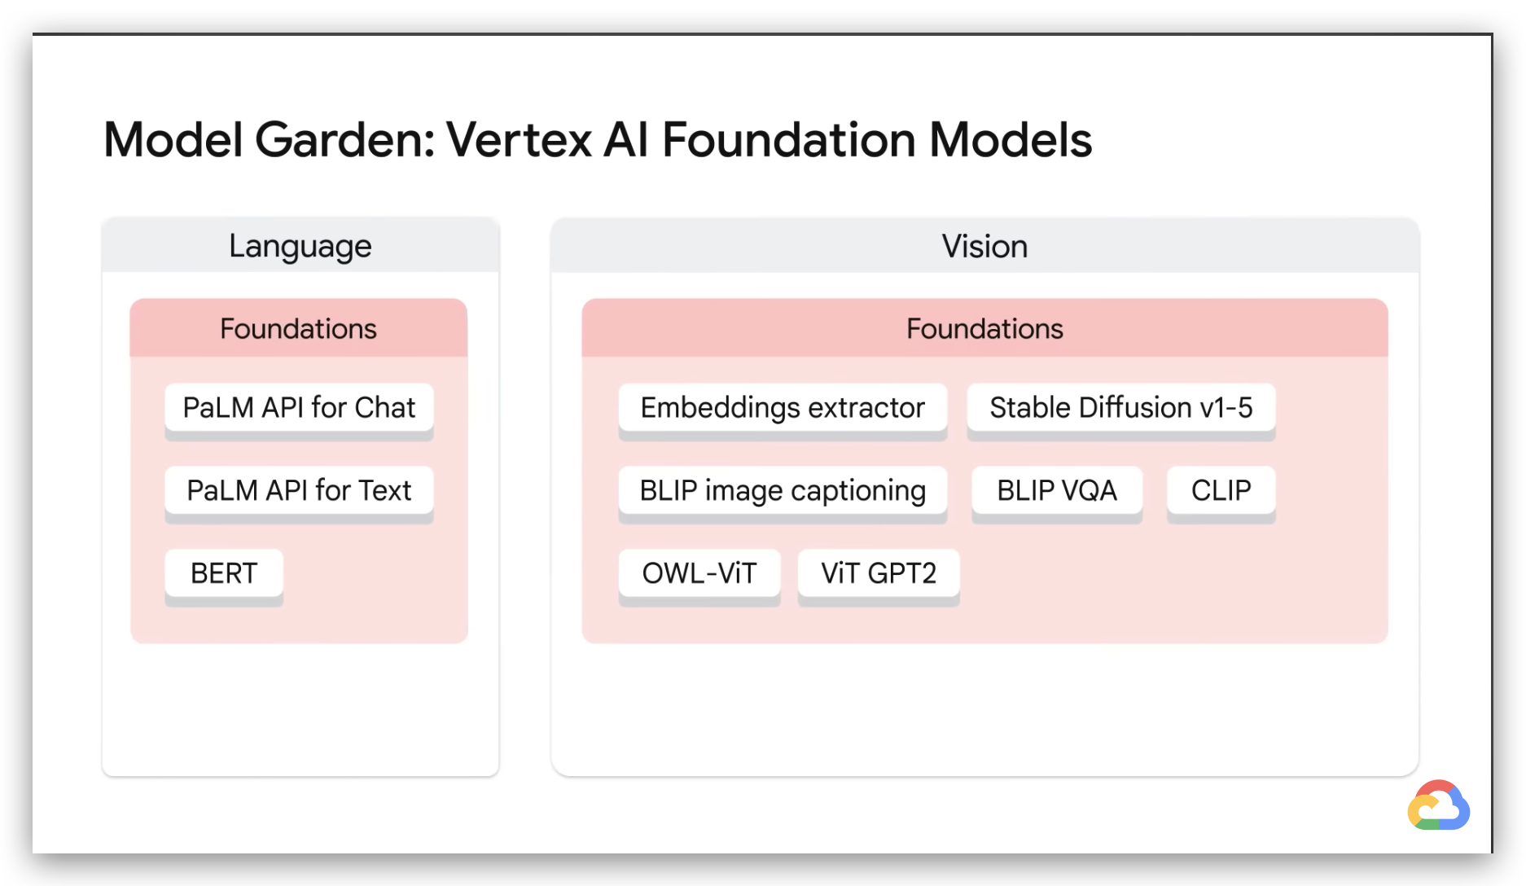This screenshot has width=1526, height=886.
Task: Select the Vision panel header
Action: coord(985,245)
